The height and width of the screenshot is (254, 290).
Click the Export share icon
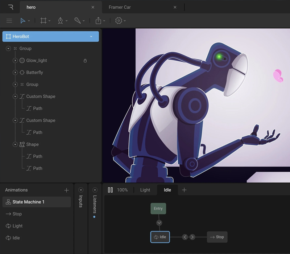pos(98,21)
